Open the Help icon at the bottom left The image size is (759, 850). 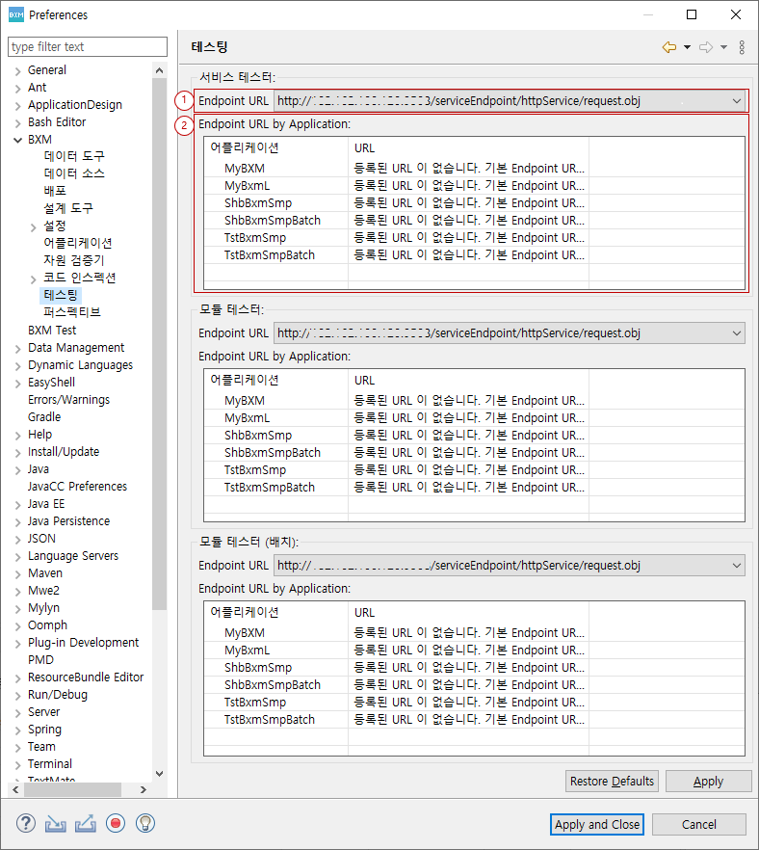tap(26, 823)
